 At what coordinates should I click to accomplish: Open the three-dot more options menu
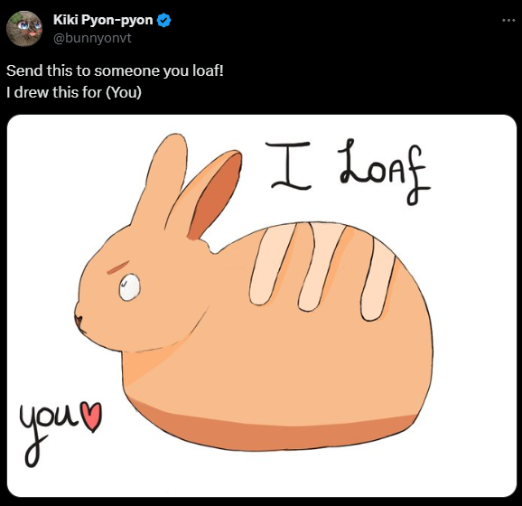click(508, 20)
